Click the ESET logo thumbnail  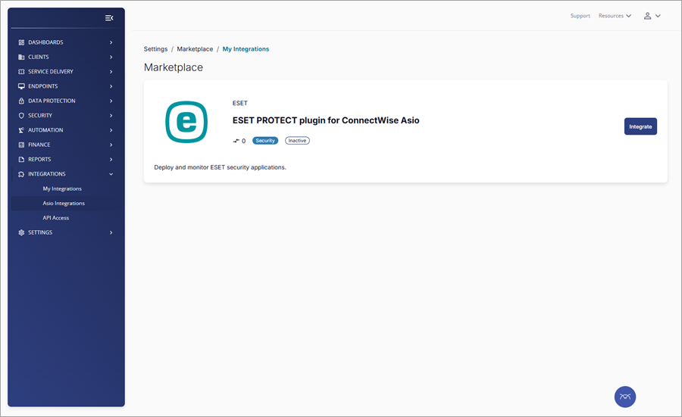(x=186, y=122)
